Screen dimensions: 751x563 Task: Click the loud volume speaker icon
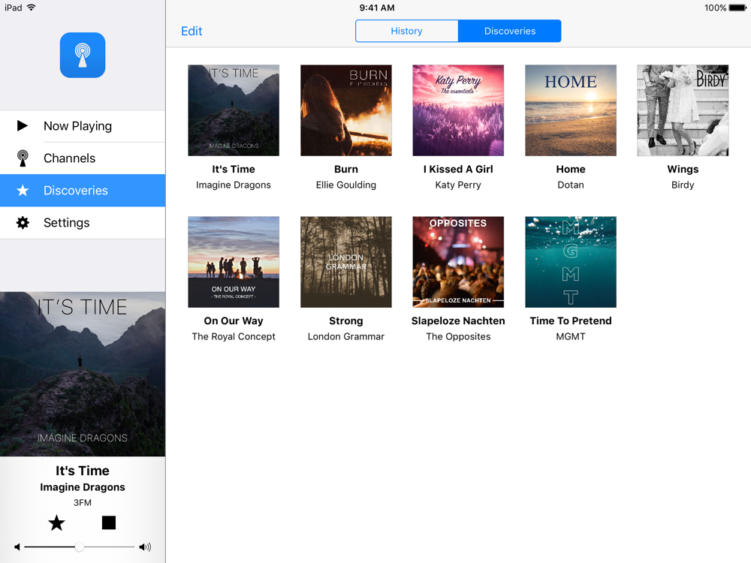[x=145, y=546]
